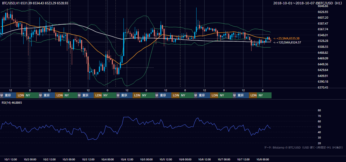Click the 6488.82 price axis label
The width and height of the screenshot is (346, 162).
[323, 53]
